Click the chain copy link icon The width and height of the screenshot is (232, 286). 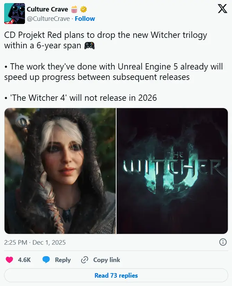pyautogui.click(x=84, y=260)
